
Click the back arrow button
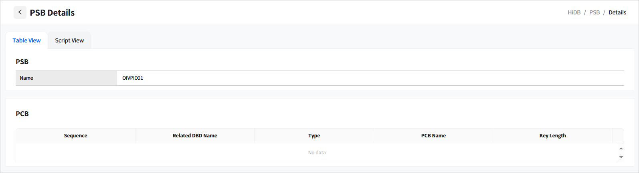point(20,12)
